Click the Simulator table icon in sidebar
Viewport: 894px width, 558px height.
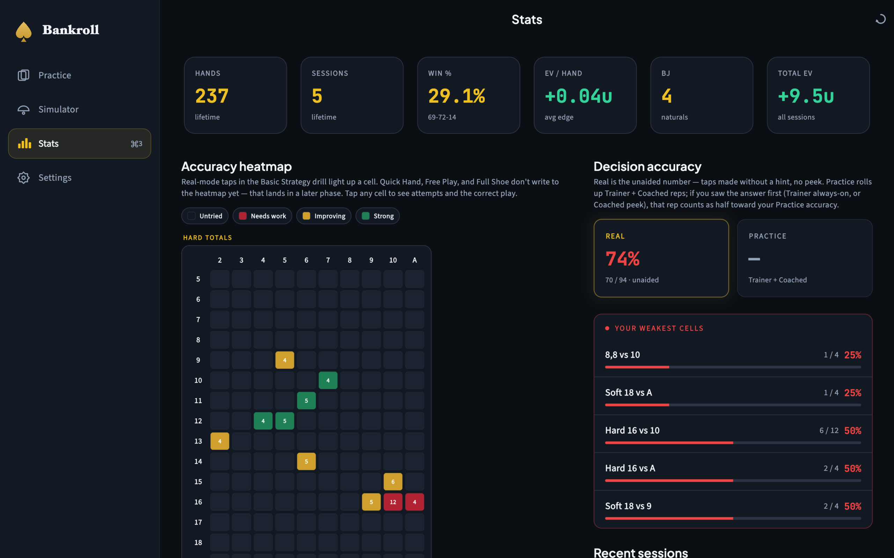(23, 110)
